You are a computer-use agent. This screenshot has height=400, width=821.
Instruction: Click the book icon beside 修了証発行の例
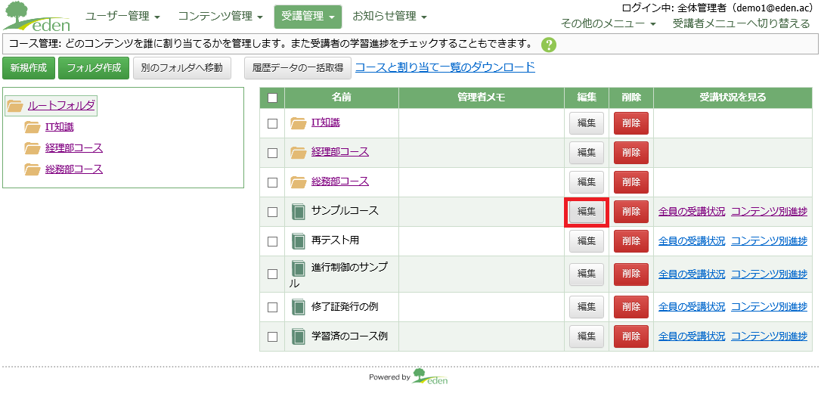click(298, 306)
